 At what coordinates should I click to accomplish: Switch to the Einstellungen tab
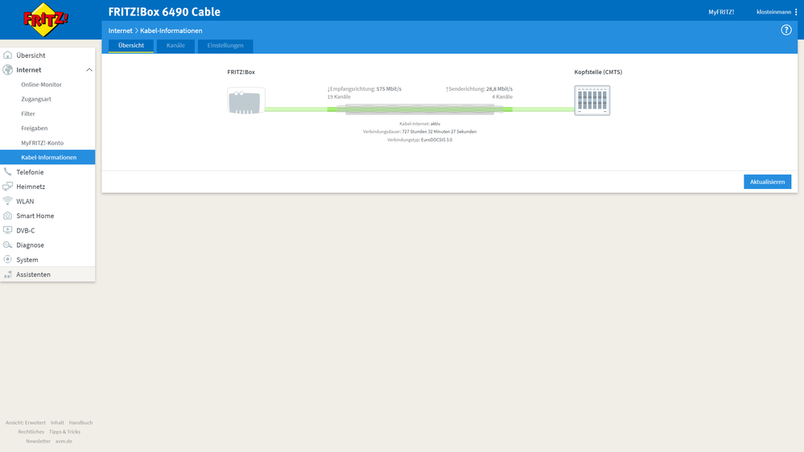coord(225,46)
